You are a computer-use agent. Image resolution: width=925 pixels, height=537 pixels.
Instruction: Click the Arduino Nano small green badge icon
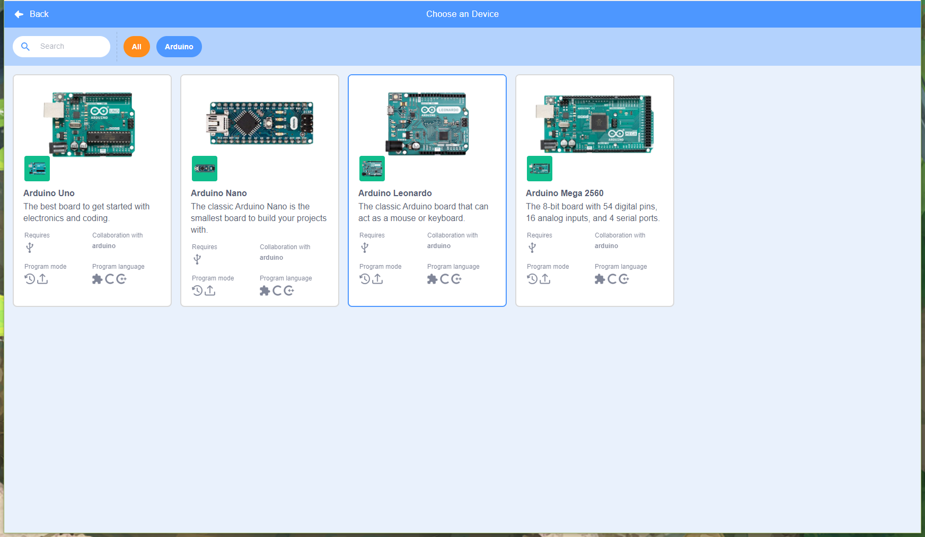(205, 169)
